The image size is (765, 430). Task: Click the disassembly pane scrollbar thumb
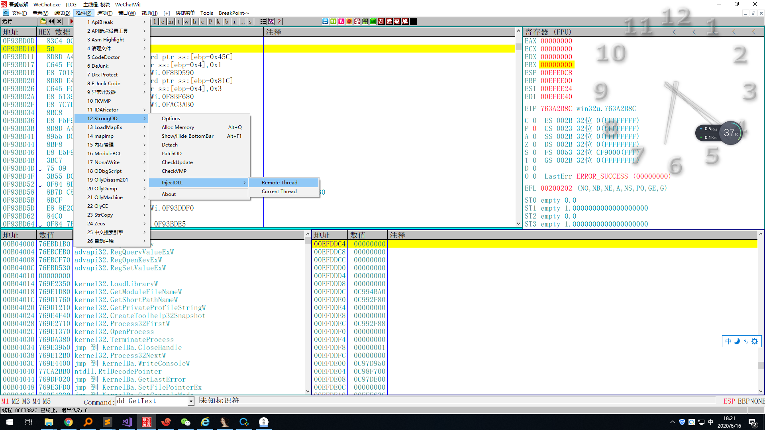point(518,47)
